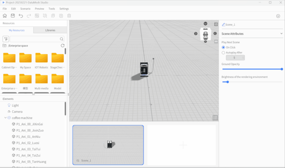The image size is (285, 168).
Task: Open the Cabinet Op folder
Action: [x=9, y=61]
